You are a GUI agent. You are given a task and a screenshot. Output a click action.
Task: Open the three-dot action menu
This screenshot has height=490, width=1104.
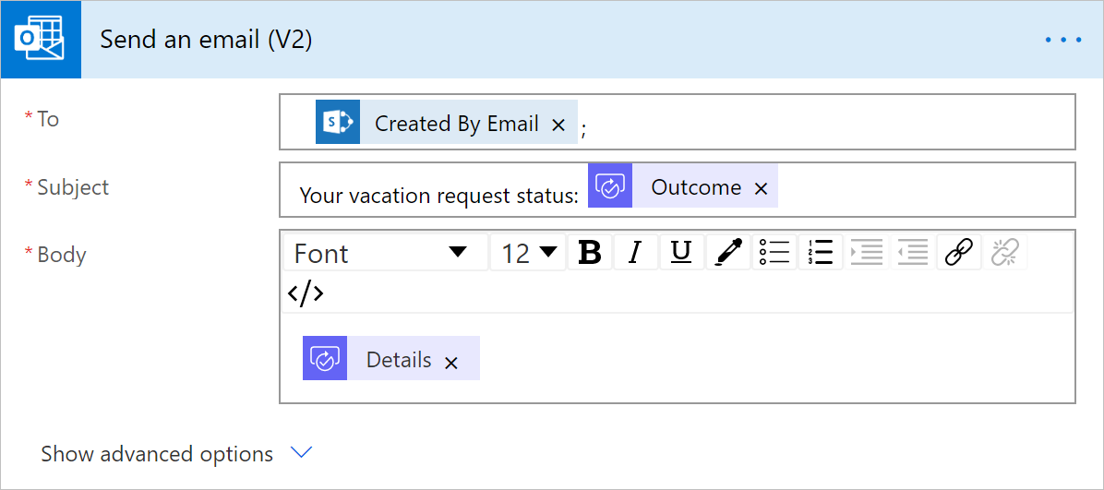(x=1063, y=40)
